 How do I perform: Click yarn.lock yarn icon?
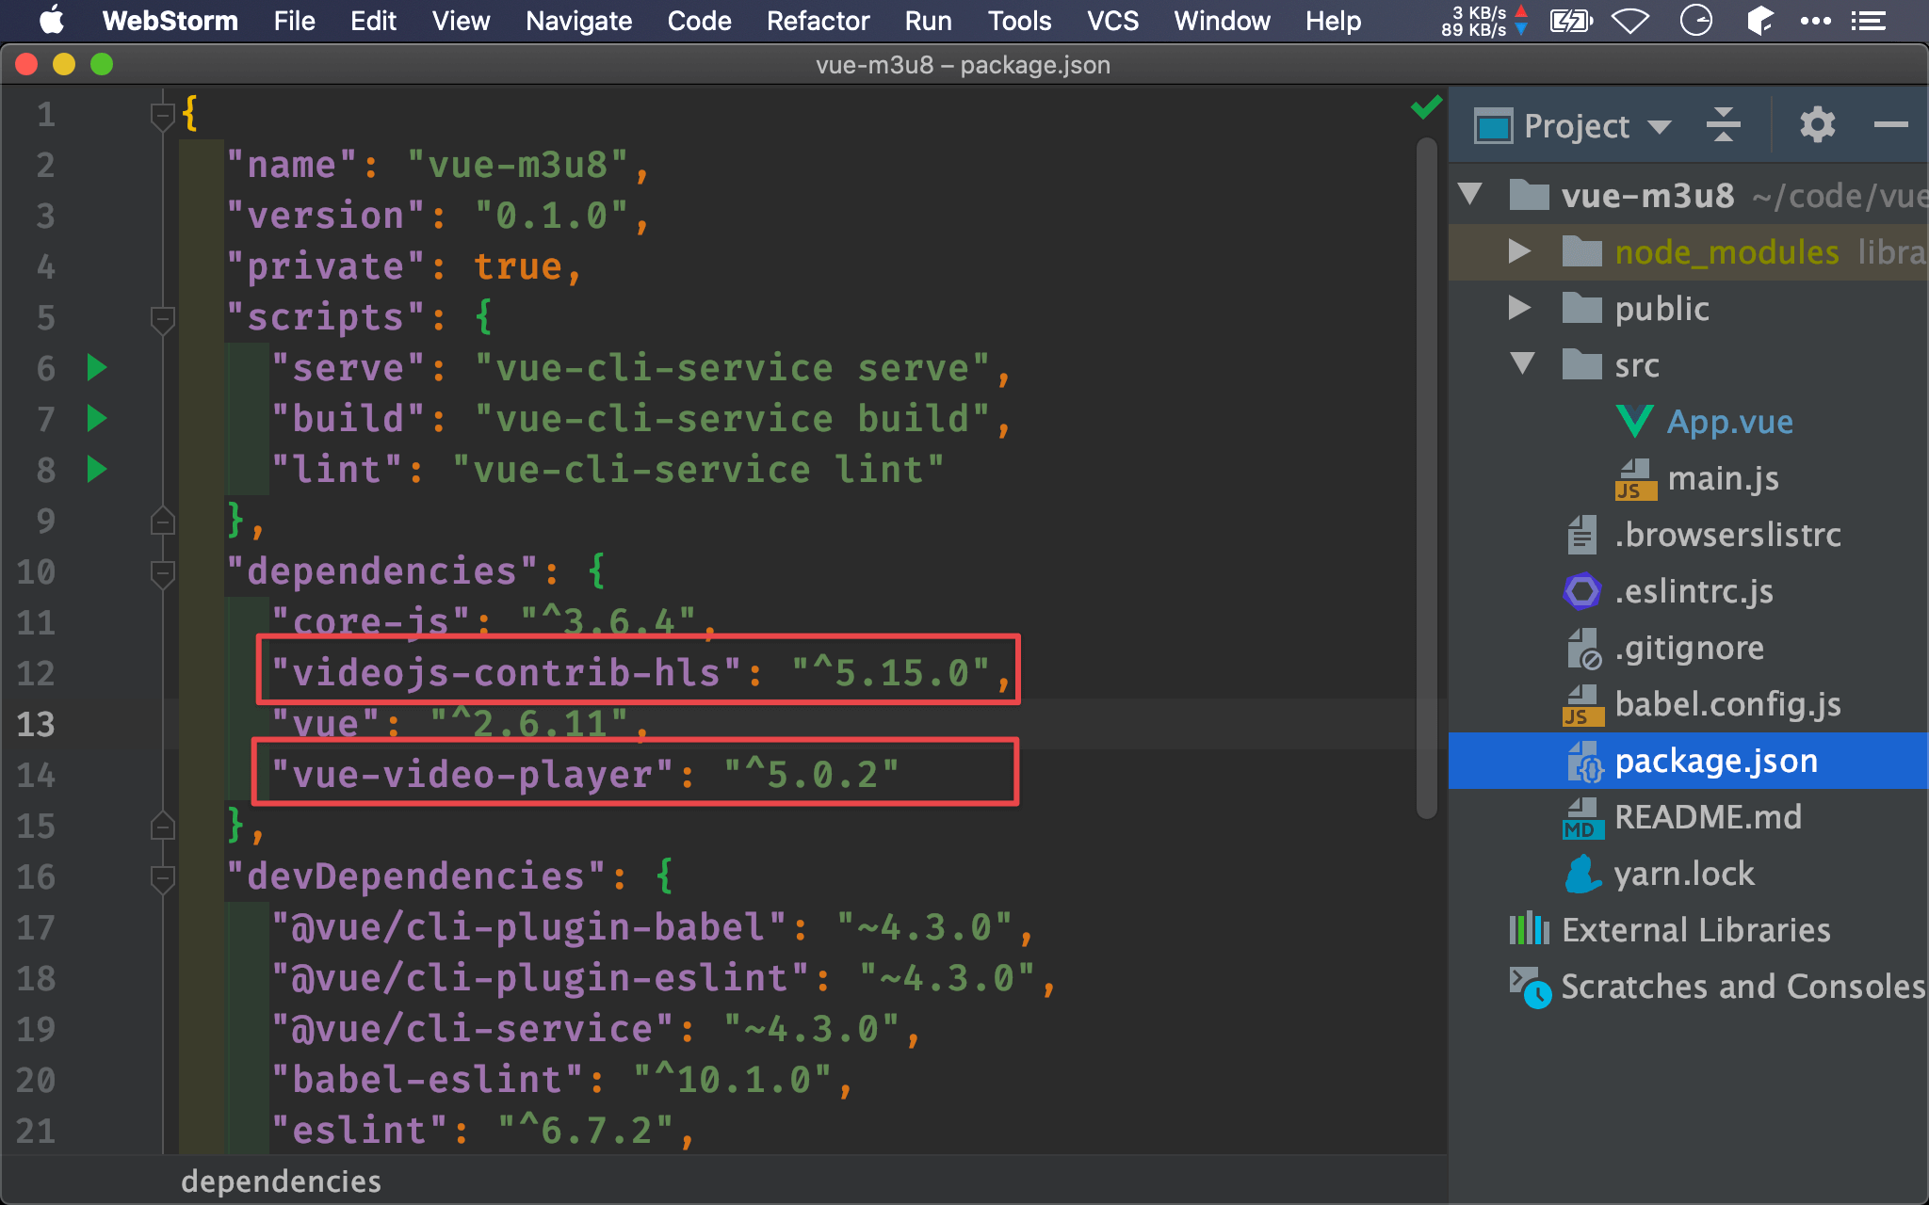[1583, 874]
